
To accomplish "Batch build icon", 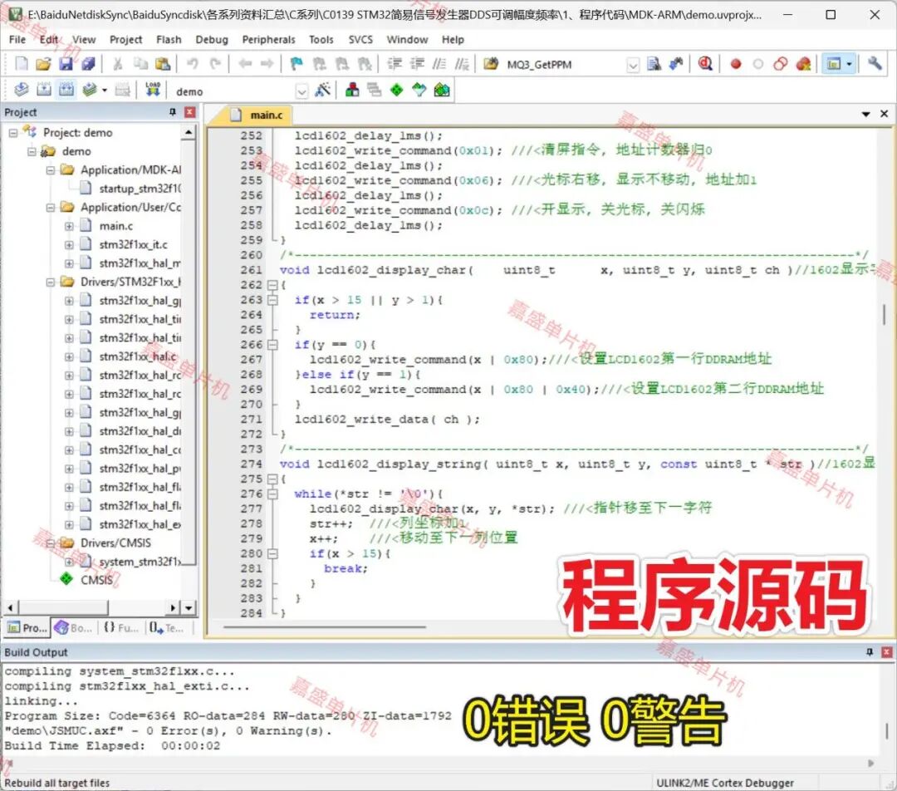I will tap(89, 90).
